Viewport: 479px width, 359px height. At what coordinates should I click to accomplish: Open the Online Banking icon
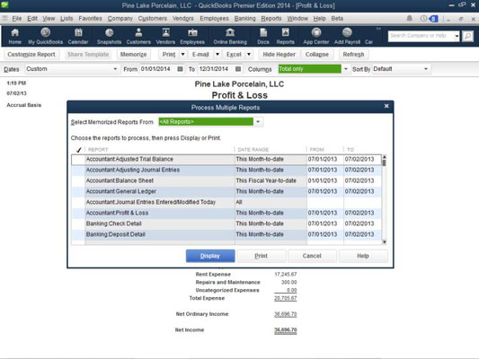point(230,36)
